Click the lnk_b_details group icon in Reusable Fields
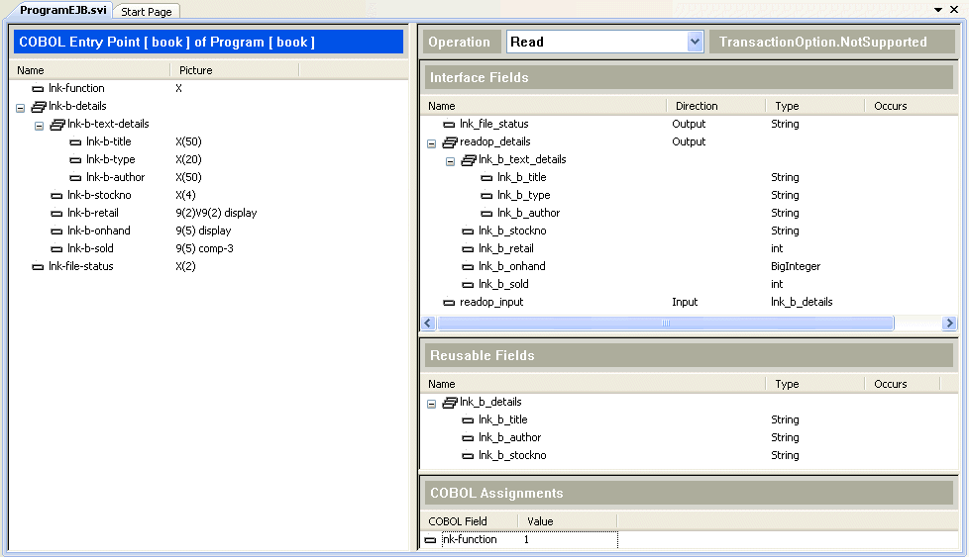Screen dimensions: 969x557 click(x=450, y=403)
